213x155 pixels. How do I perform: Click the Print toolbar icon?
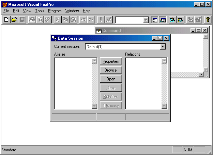pyautogui.click(x=32, y=20)
